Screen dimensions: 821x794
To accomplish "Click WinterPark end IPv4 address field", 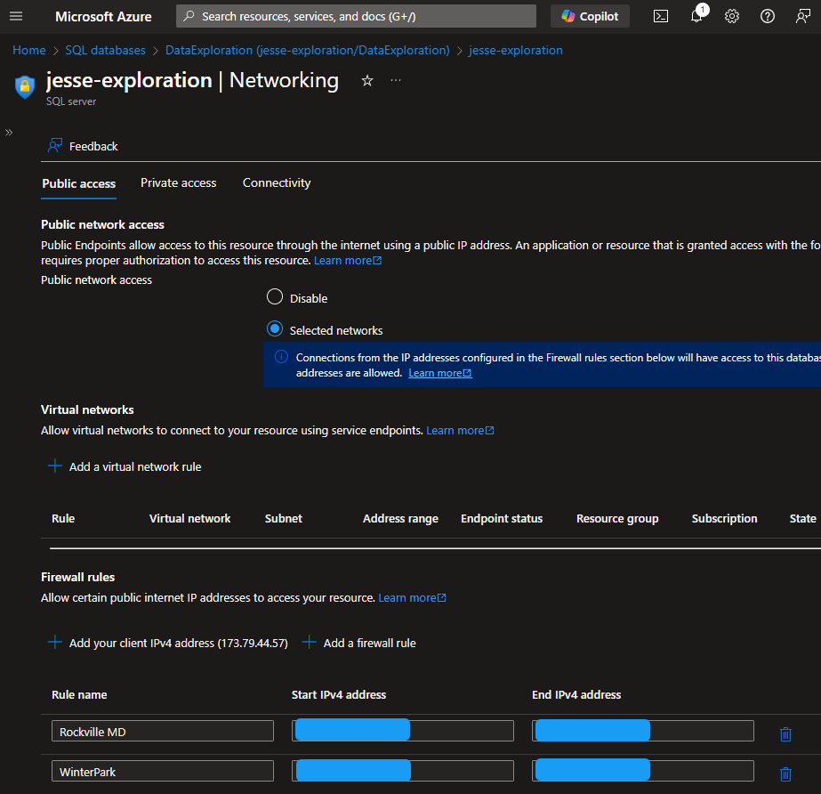I will tap(643, 771).
